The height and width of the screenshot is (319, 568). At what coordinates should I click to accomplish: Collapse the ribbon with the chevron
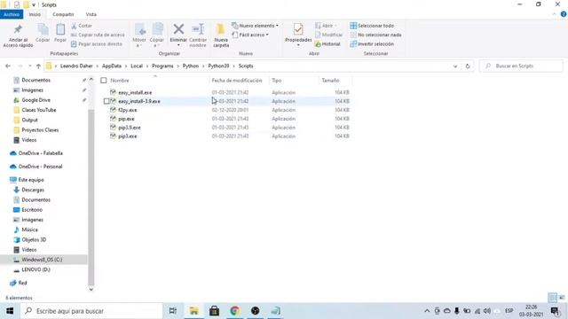[x=554, y=14]
